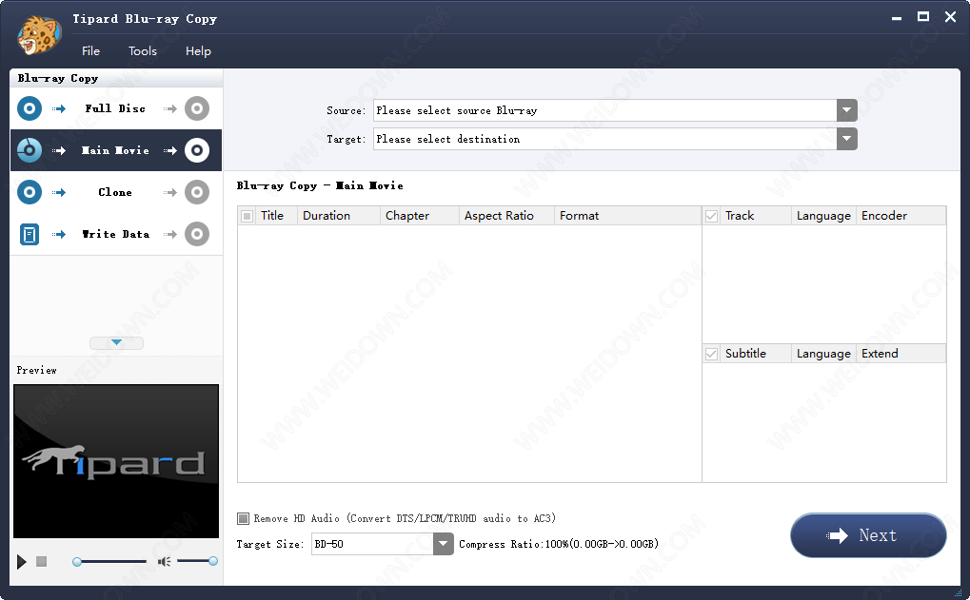Click the Write Data target disc icon

(197, 234)
